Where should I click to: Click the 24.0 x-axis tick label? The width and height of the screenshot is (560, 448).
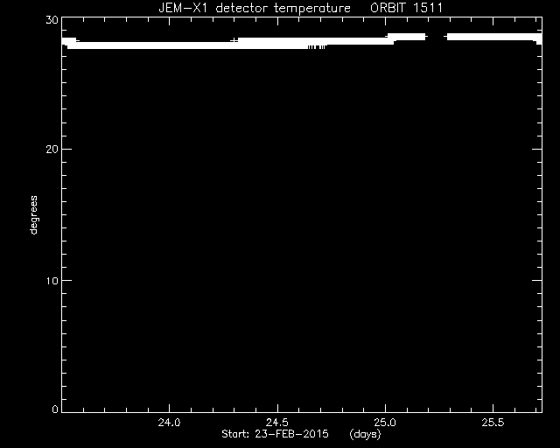pos(169,423)
